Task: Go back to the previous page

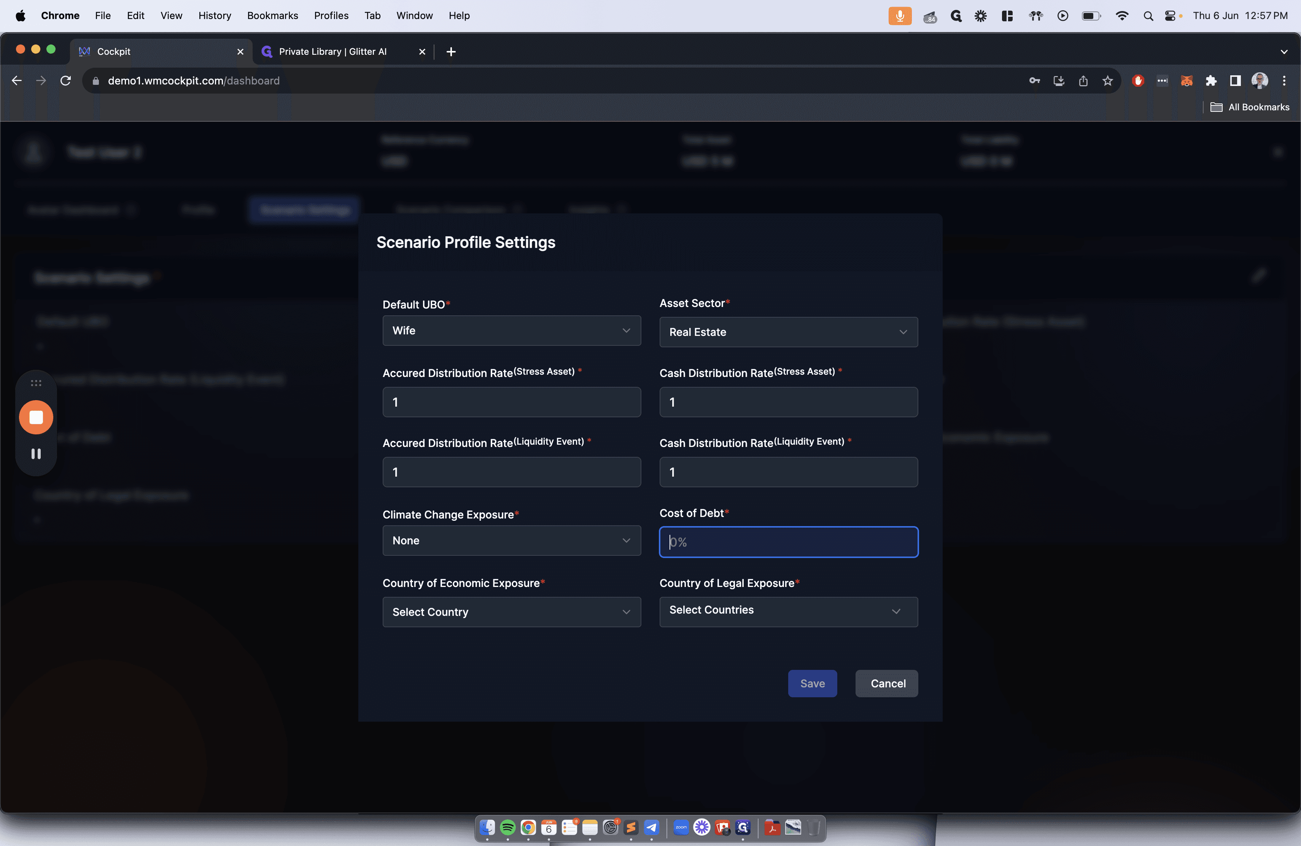Action: (17, 81)
